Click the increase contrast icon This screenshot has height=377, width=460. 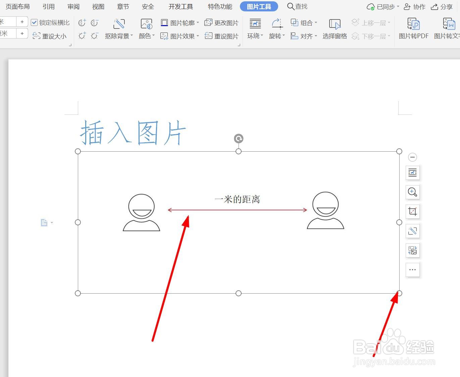(82, 23)
